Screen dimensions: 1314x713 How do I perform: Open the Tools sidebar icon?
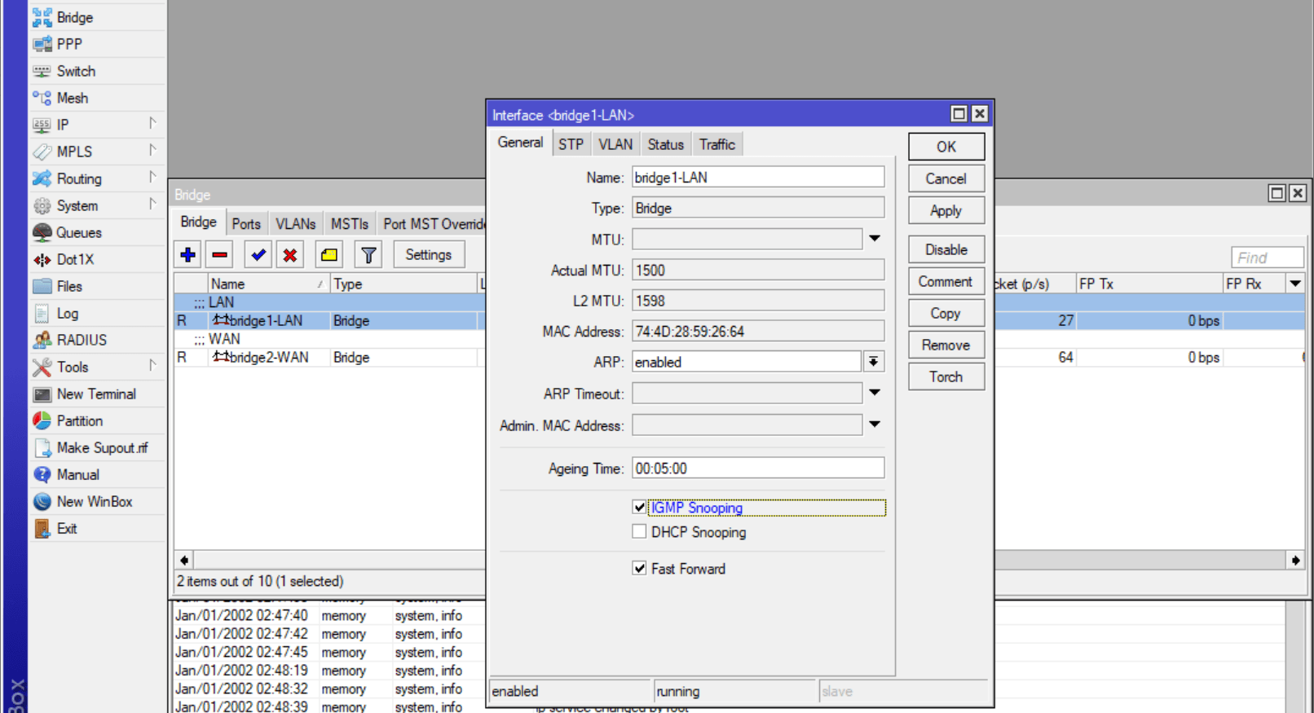[x=42, y=367]
